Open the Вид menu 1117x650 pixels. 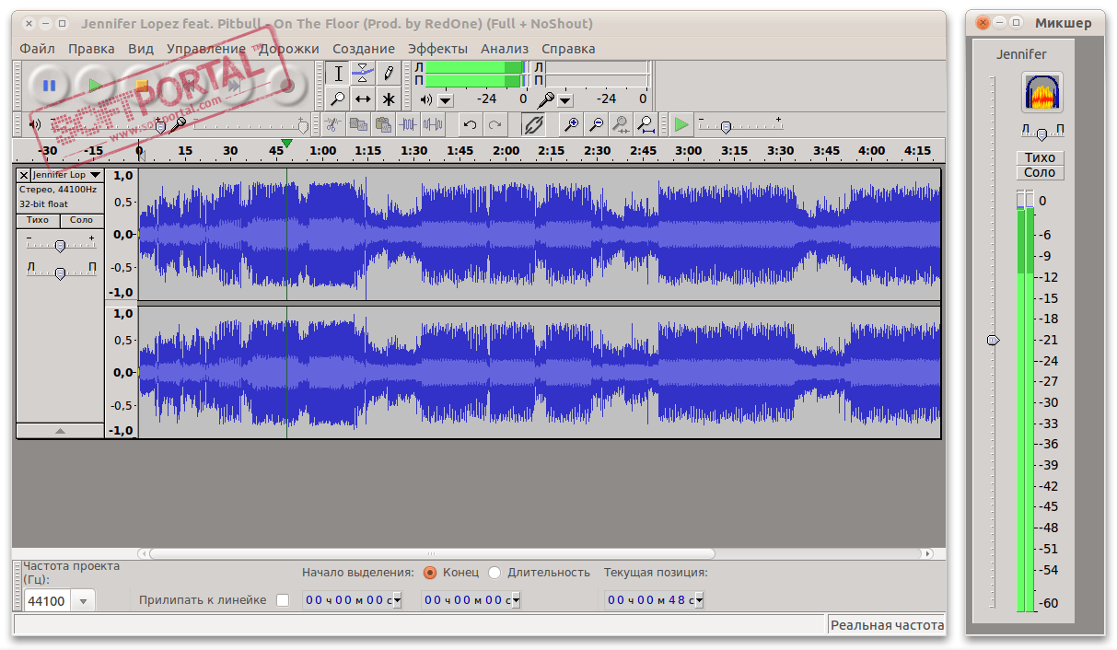(141, 49)
